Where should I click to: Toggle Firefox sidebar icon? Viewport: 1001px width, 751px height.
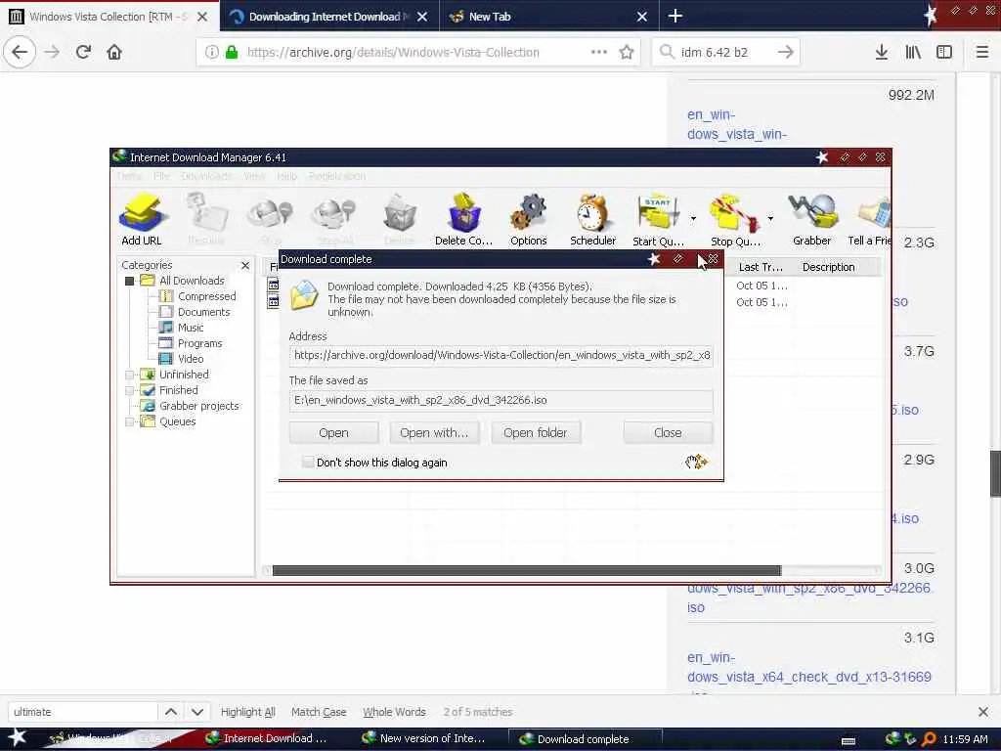tap(944, 53)
